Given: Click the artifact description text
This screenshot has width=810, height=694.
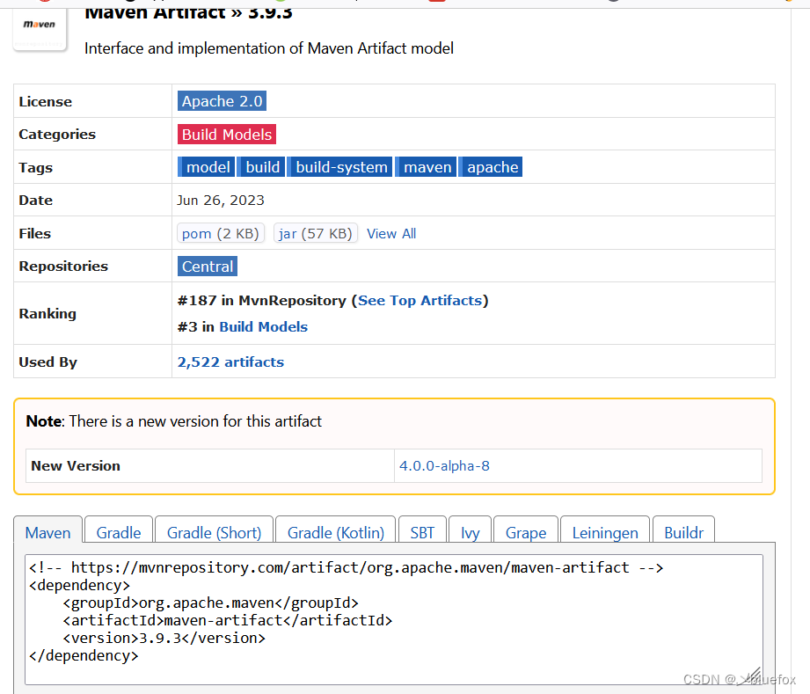Looking at the screenshot, I should click(269, 48).
